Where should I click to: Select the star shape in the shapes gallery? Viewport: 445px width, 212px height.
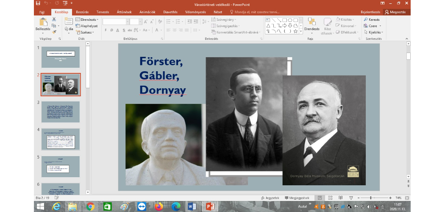pos(296,31)
